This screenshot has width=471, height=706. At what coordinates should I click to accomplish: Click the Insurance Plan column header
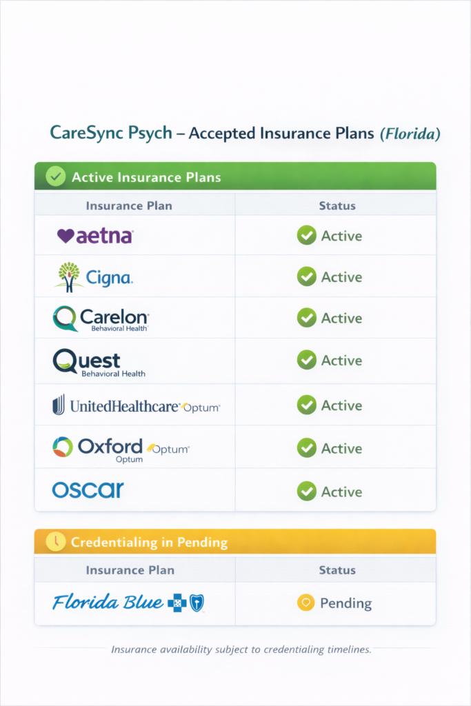click(x=129, y=205)
